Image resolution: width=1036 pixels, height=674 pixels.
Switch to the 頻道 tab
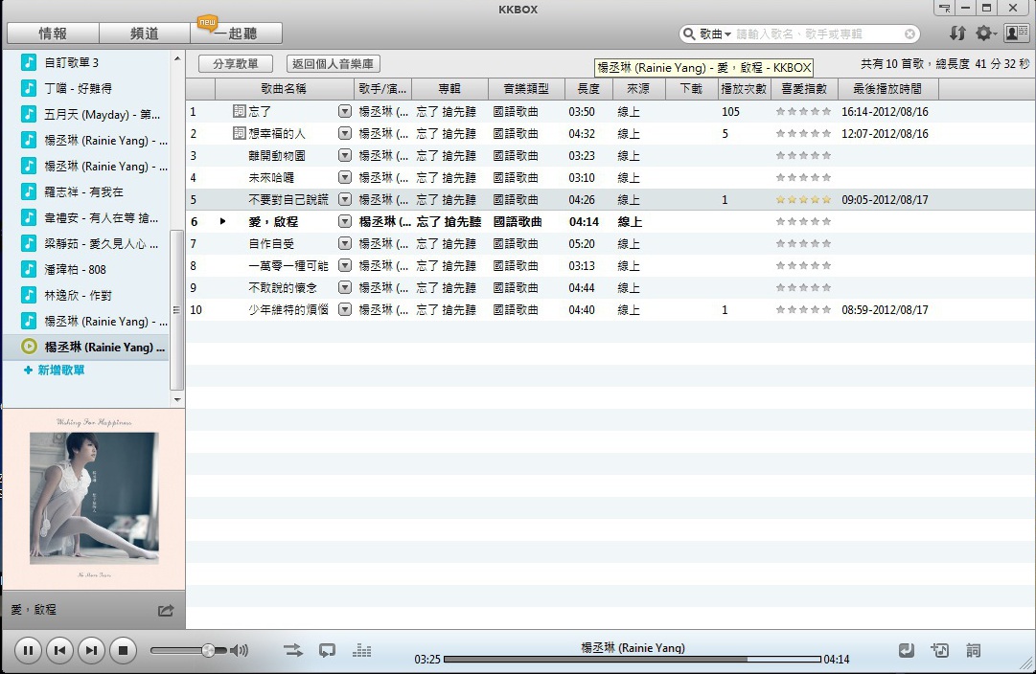pos(145,33)
